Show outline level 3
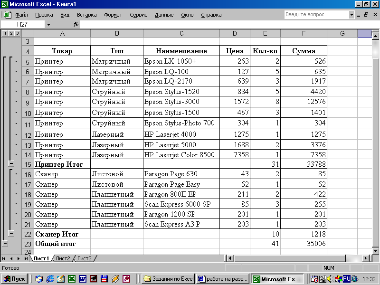The width and height of the screenshot is (380, 285). pyautogui.click(x=17, y=33)
